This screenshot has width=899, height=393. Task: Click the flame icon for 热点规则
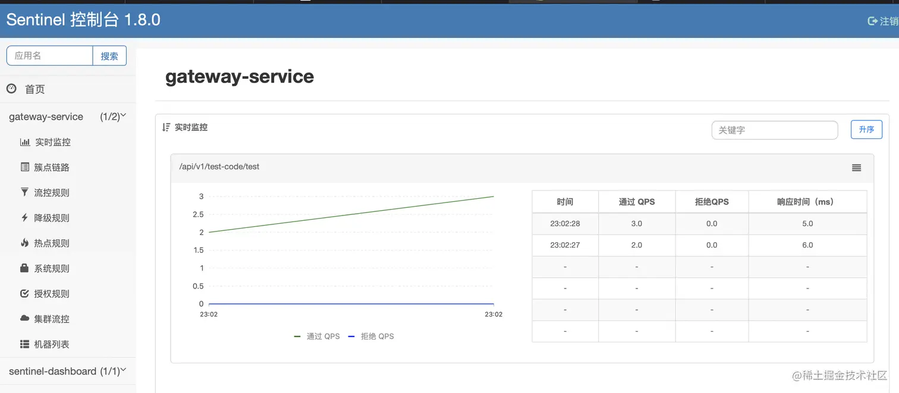tap(24, 243)
